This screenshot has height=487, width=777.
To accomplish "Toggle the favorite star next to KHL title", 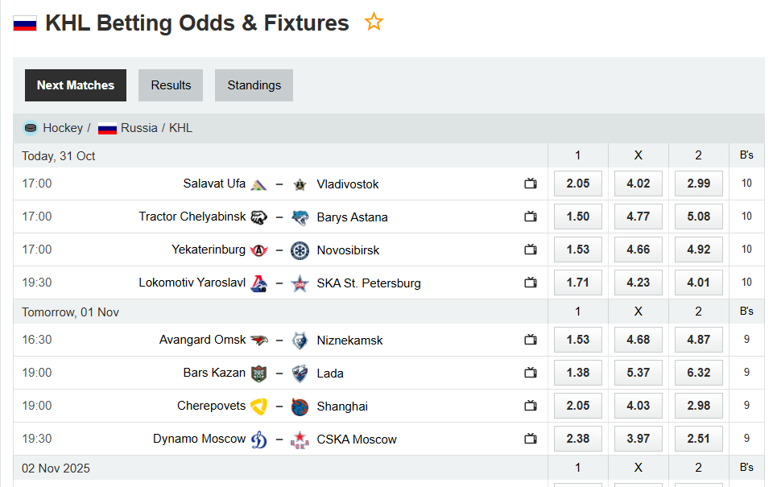I will click(374, 22).
